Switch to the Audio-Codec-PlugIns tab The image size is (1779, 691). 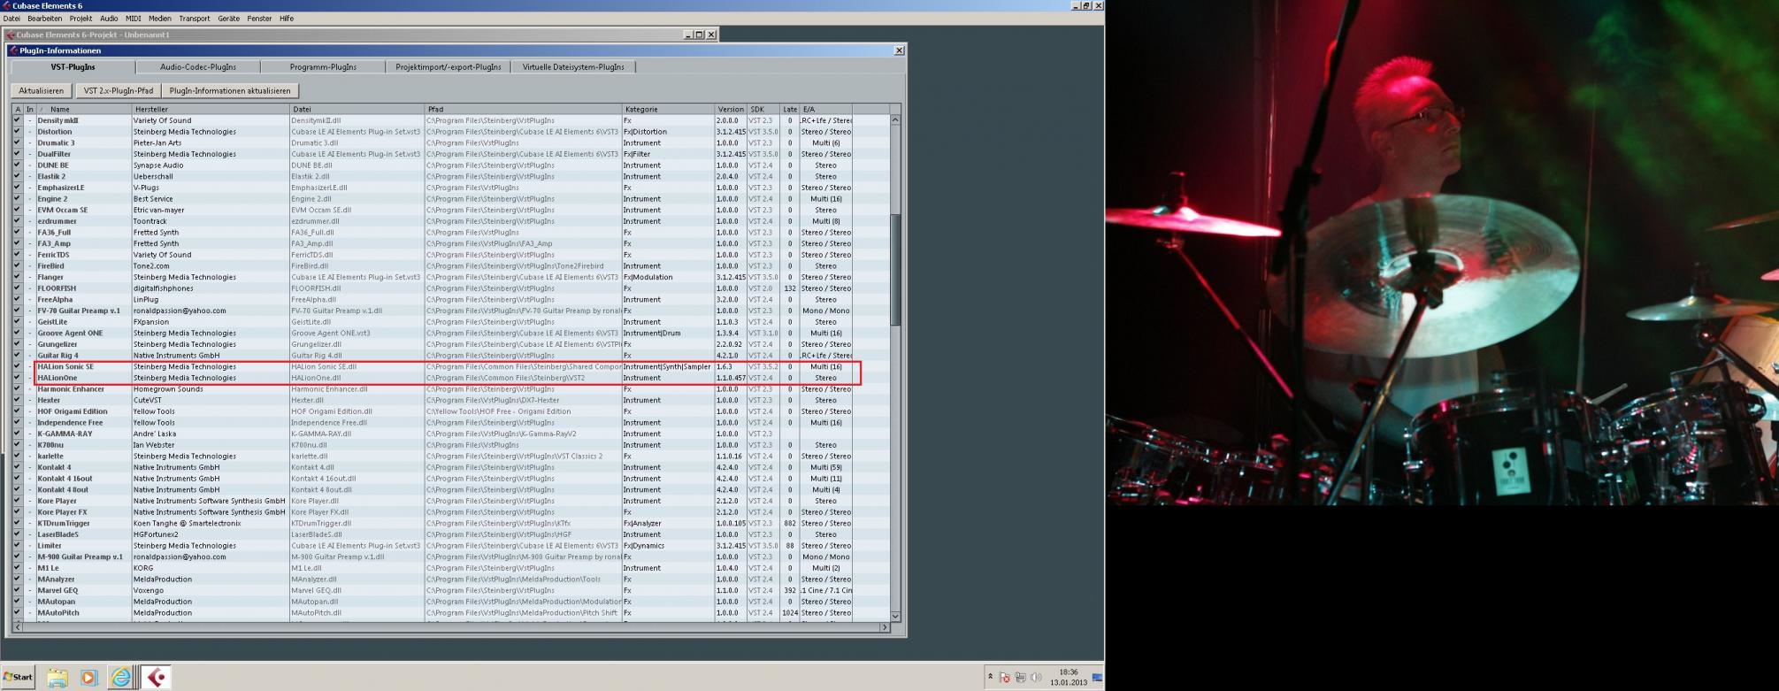pos(198,67)
